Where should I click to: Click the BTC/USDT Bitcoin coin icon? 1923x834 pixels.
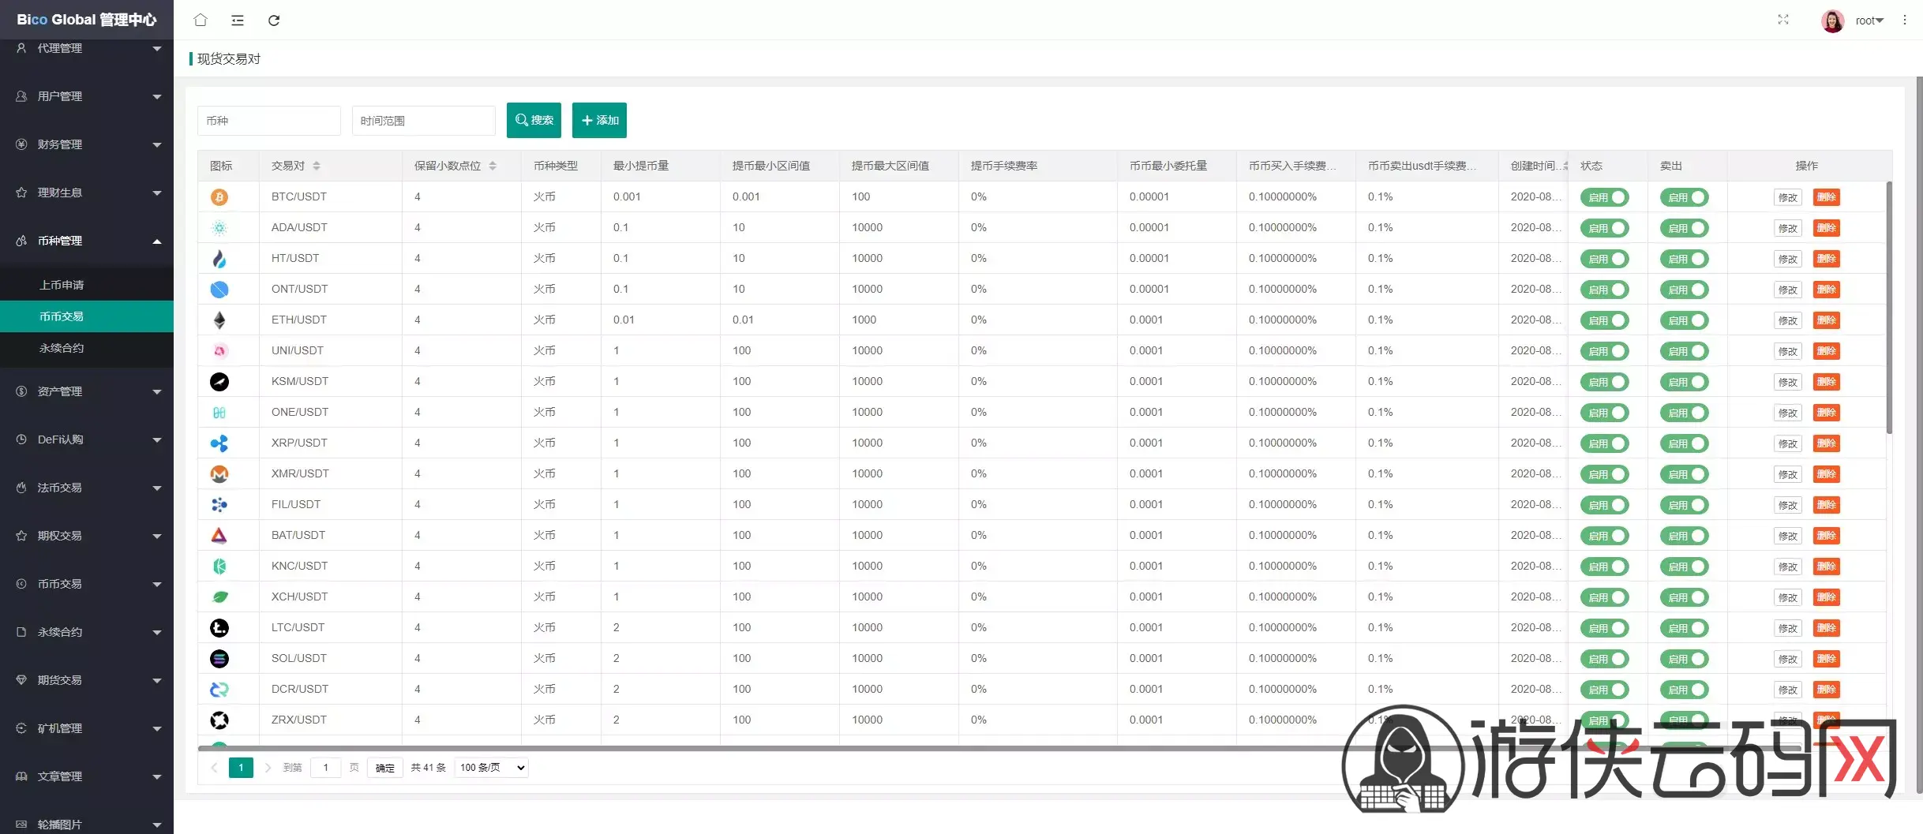[219, 197]
